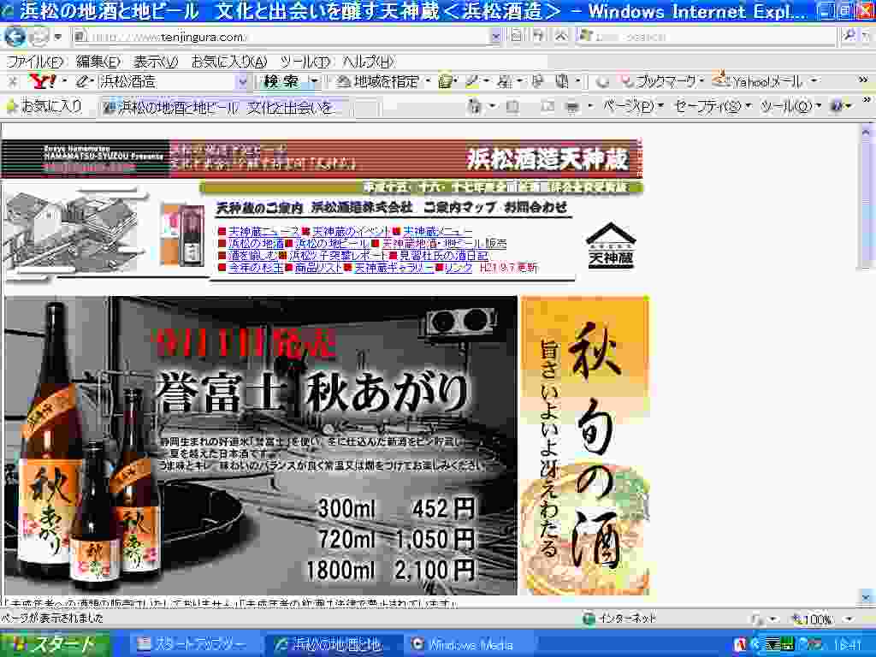Image resolution: width=876 pixels, height=657 pixels.
Task: Click 地域を指定 on the Yahoo toolbar
Action: 378,82
